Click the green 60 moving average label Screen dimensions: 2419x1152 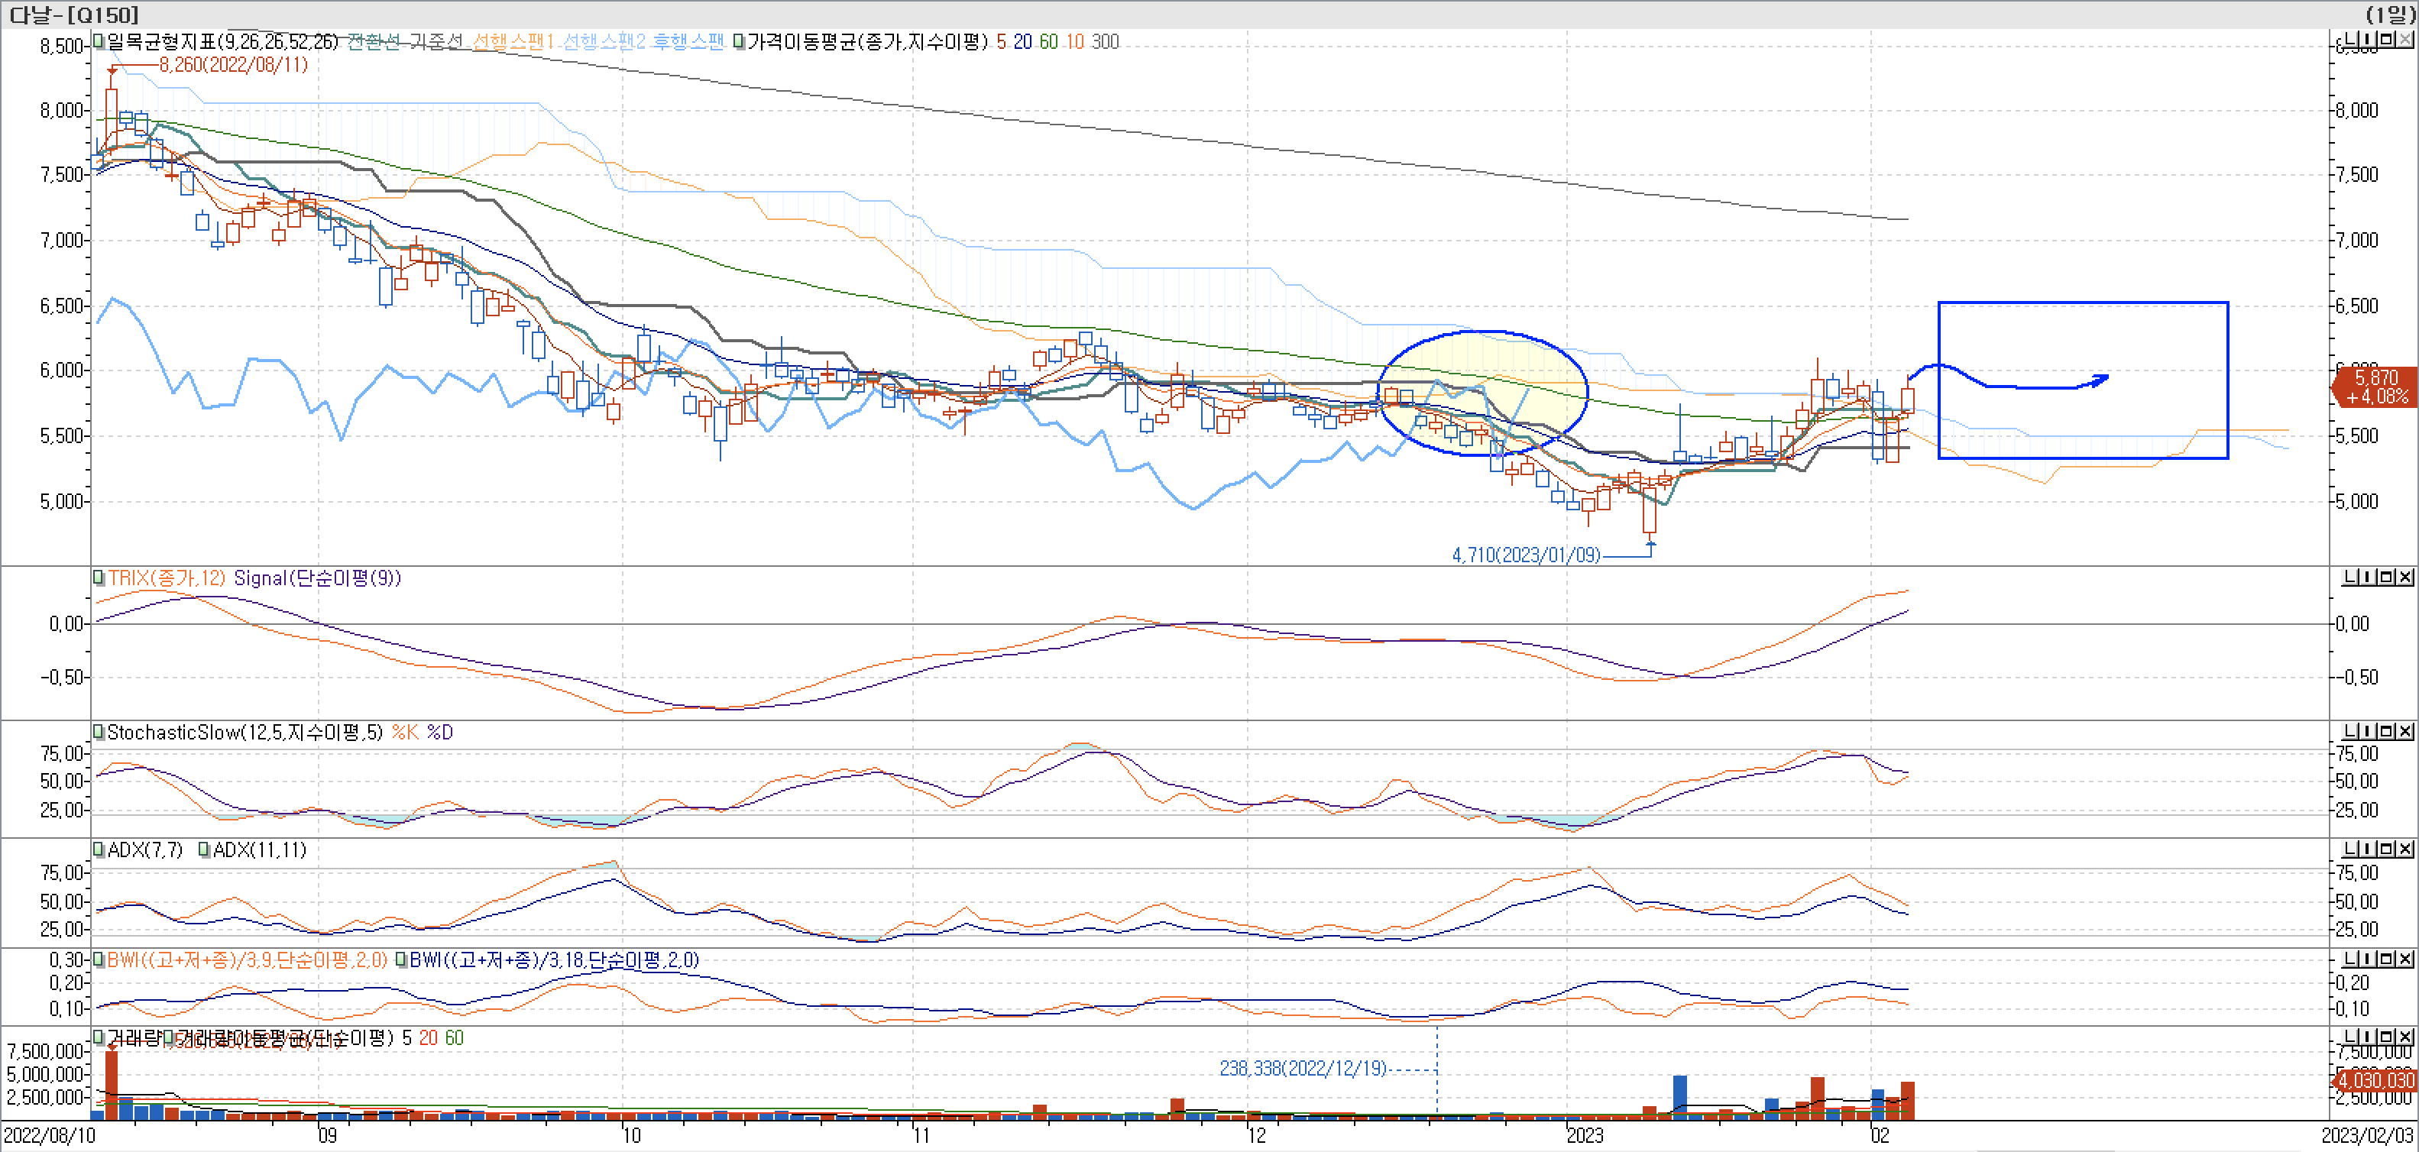[1048, 41]
